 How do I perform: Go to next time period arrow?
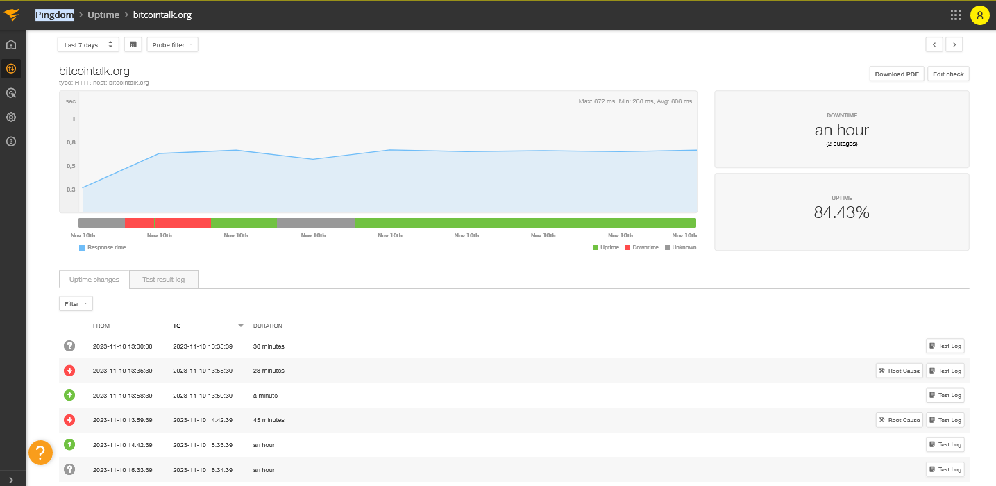954,44
